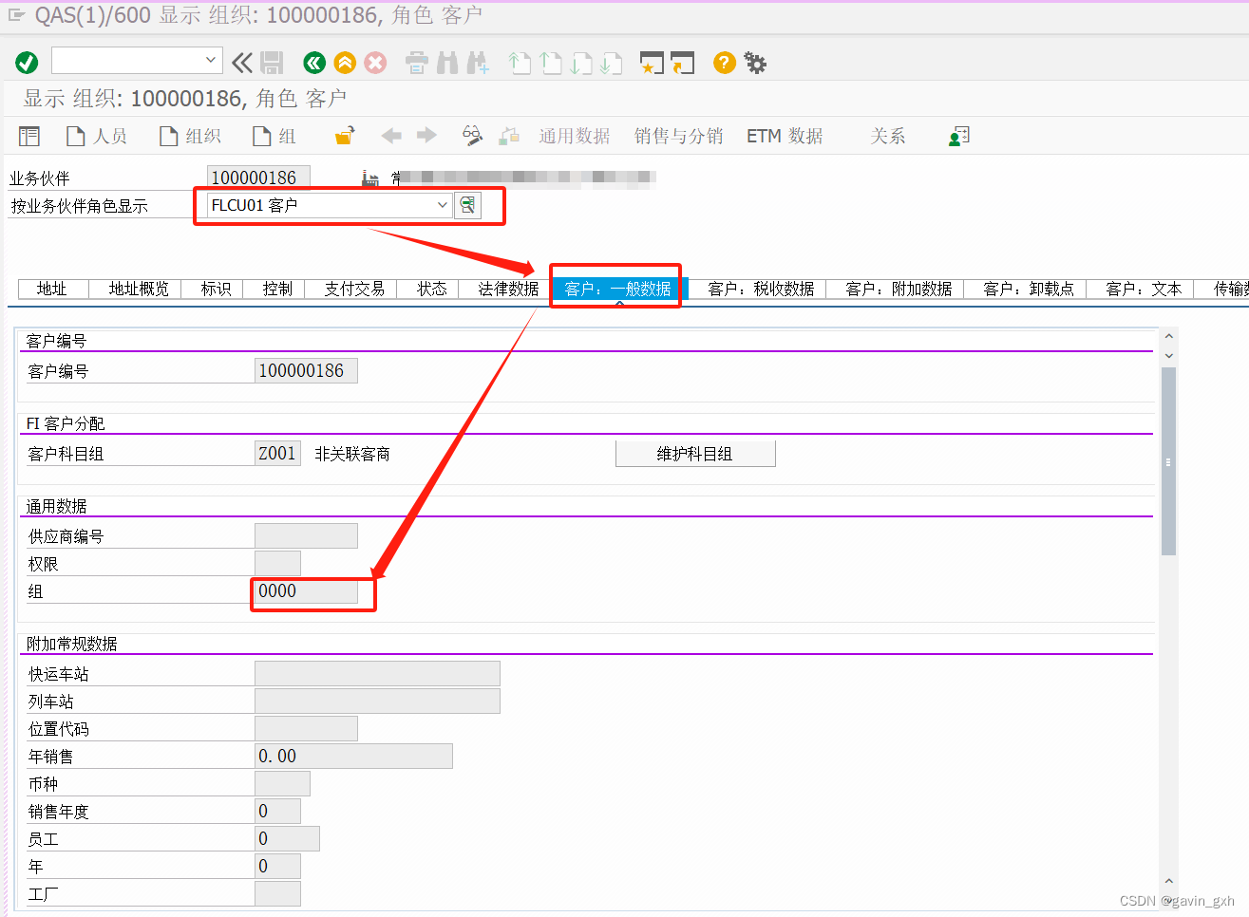
Task: Open the FLCU01 客户 role dropdown
Action: click(x=442, y=205)
